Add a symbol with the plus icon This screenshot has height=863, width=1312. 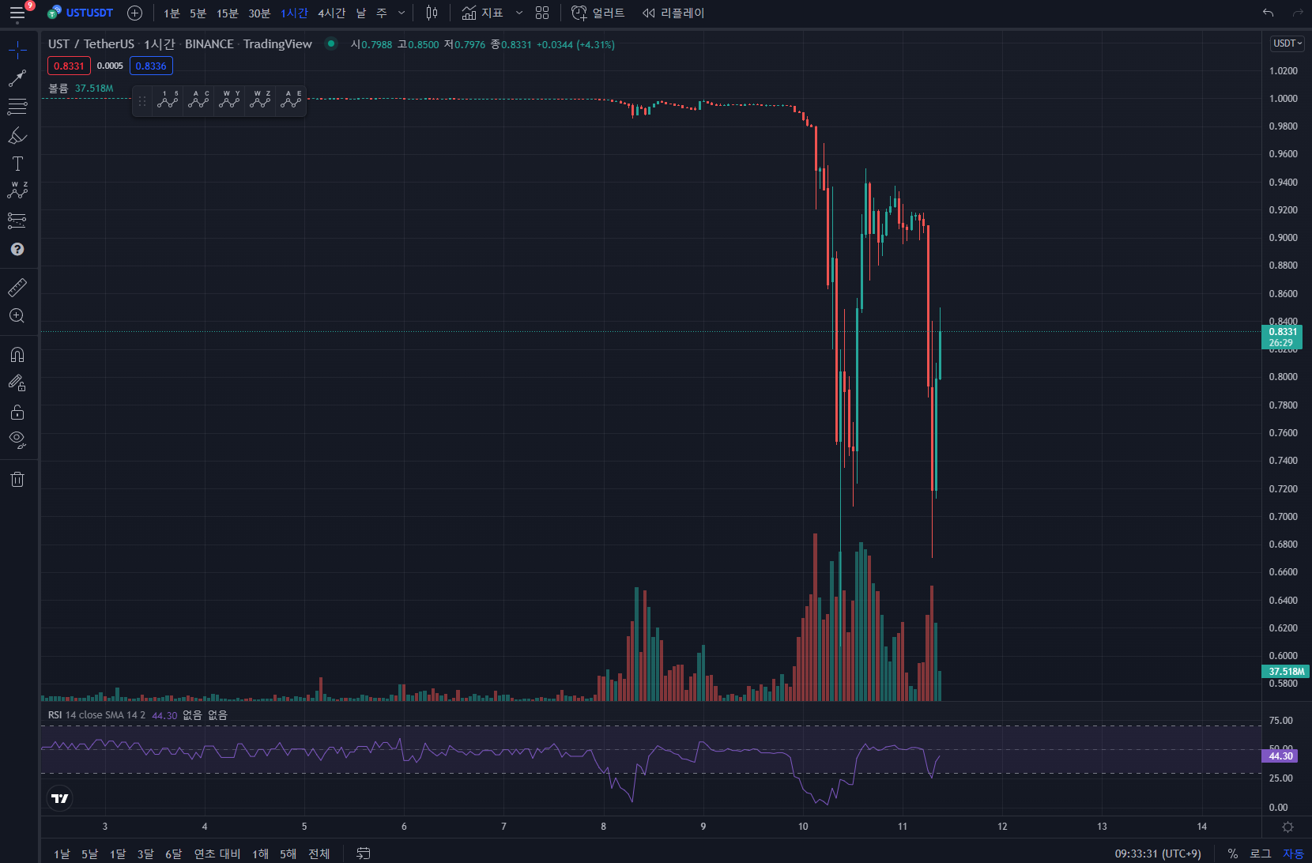[135, 13]
